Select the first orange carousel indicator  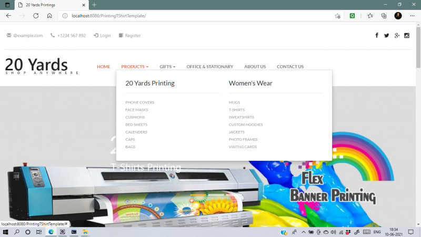[x=198, y=194]
